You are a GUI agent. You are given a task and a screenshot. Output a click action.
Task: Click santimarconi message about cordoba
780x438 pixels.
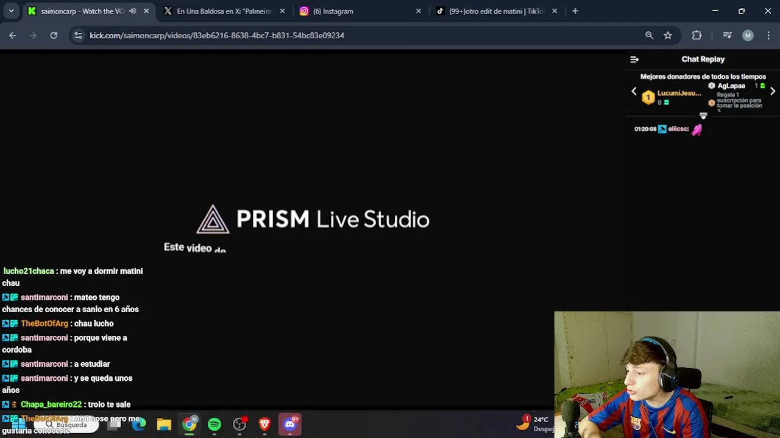(65, 344)
